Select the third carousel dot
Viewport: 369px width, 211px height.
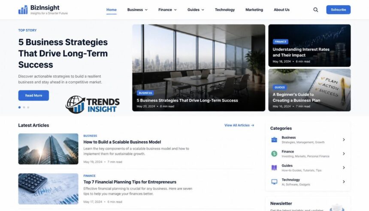28,107
